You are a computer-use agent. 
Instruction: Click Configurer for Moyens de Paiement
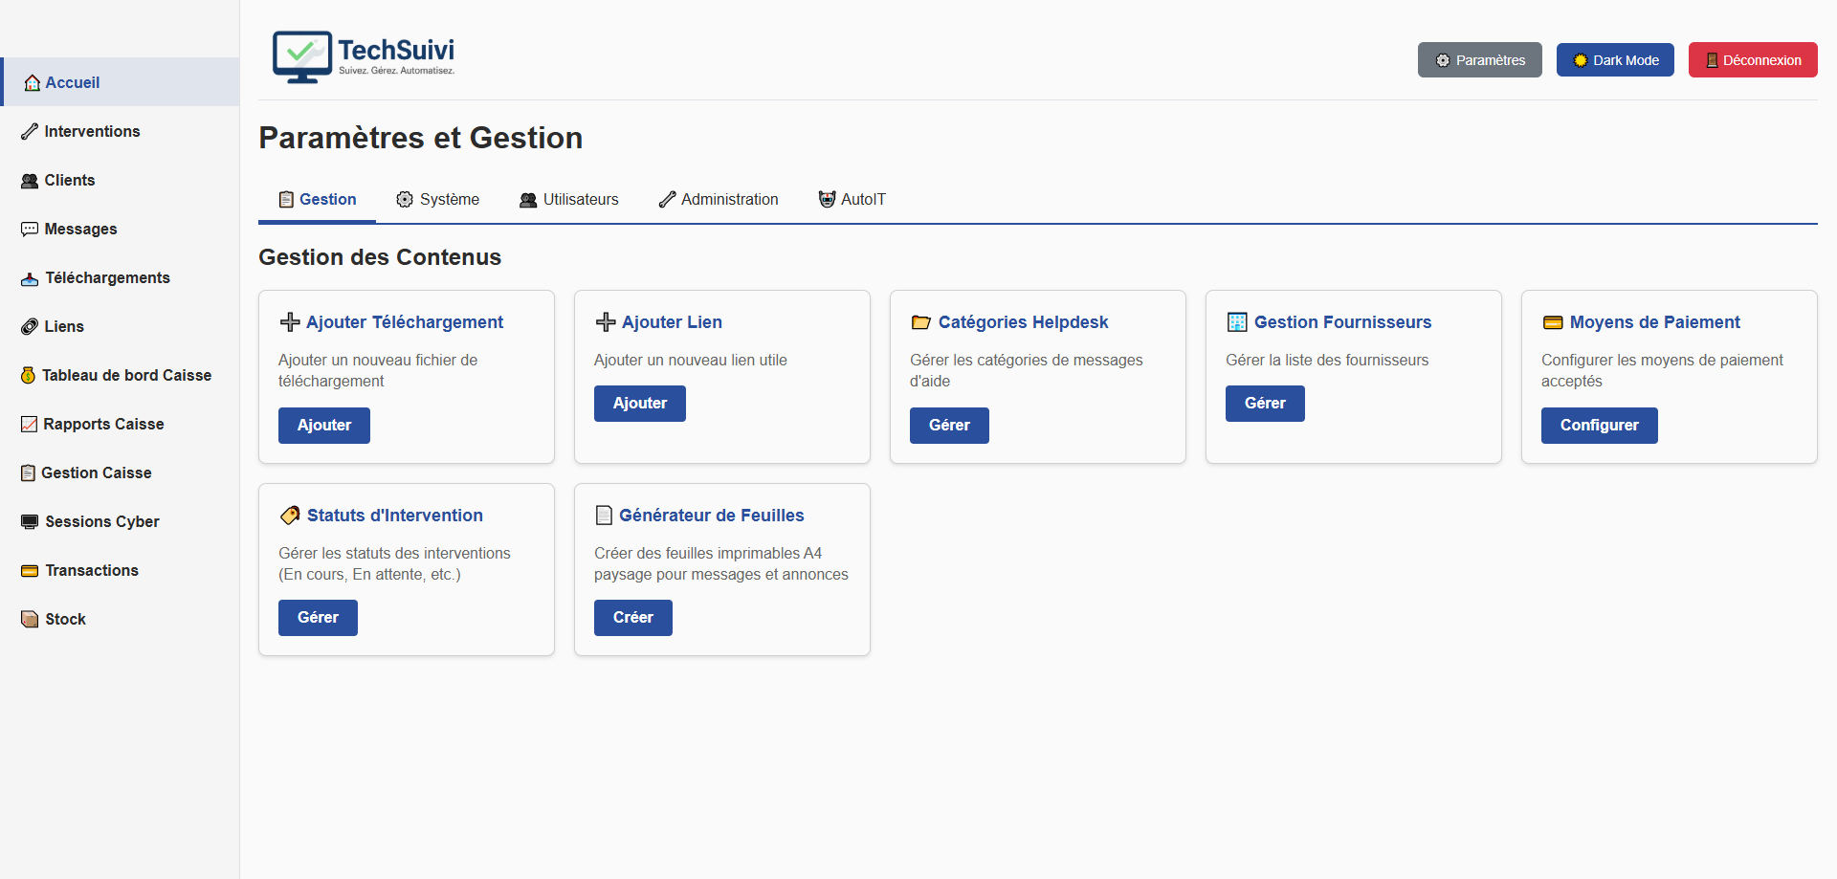[x=1599, y=426]
